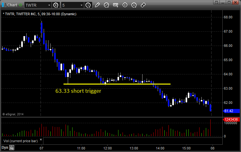Screen dimensions: 241x152
Task: Click the TWTR, TWITTER INC chart title
Action: click(x=40, y=14)
